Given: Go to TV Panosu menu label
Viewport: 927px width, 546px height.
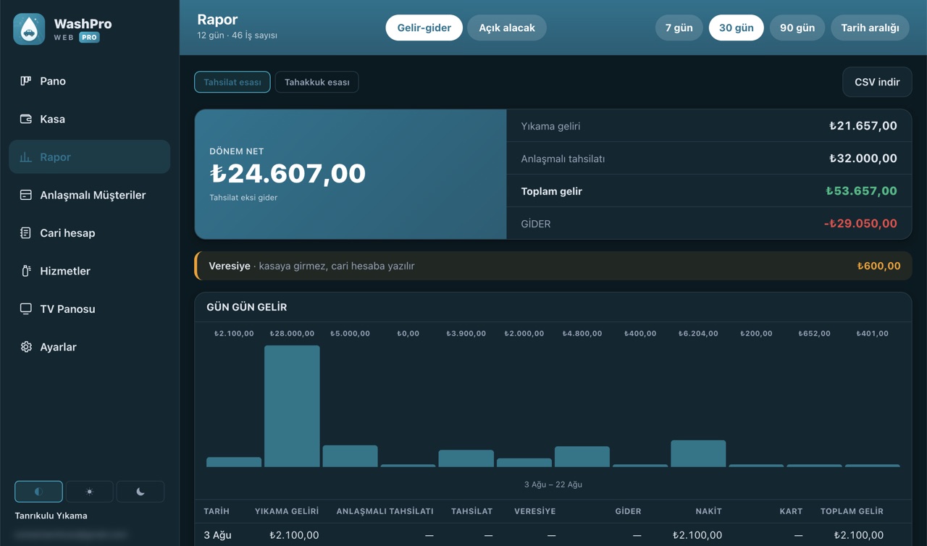Looking at the screenshot, I should (x=67, y=308).
